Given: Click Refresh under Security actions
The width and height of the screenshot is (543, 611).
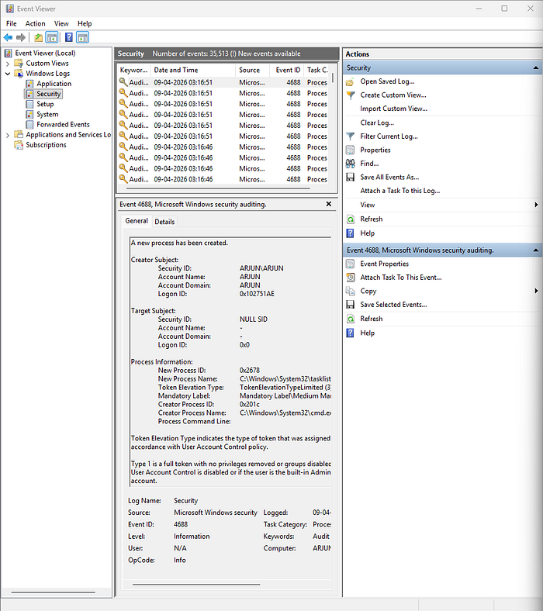Looking at the screenshot, I should point(371,219).
